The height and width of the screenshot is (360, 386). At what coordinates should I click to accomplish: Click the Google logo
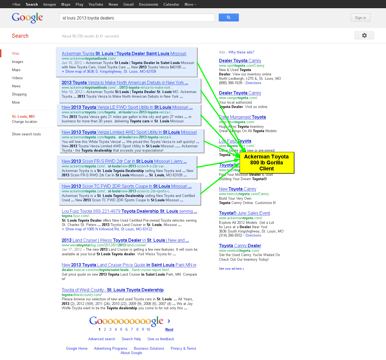[x=27, y=18]
